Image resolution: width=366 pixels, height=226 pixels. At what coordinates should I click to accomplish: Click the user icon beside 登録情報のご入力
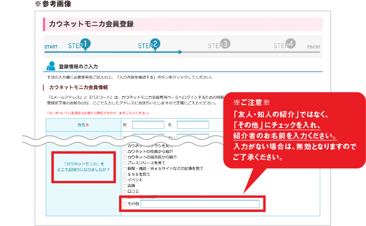coord(51,66)
